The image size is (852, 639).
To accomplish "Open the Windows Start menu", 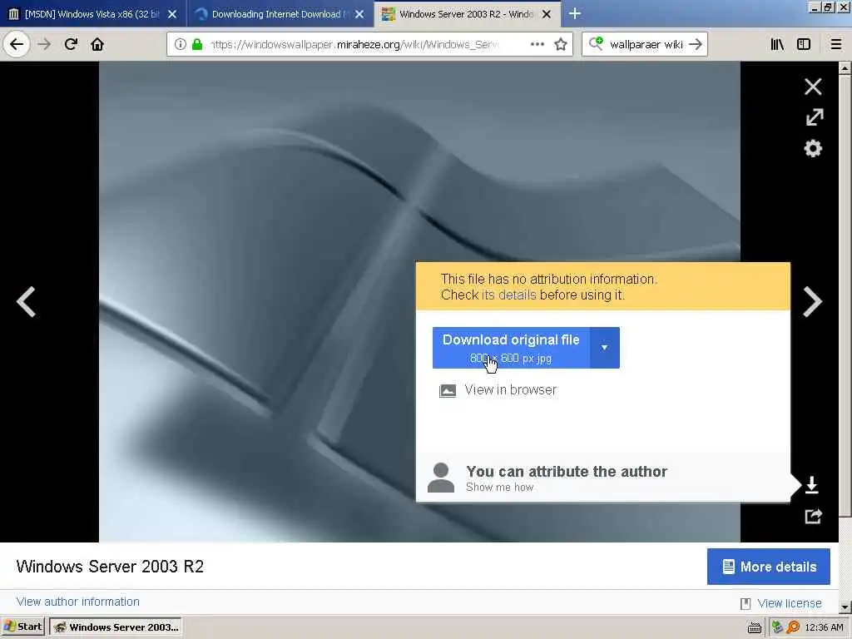I will click(x=23, y=627).
